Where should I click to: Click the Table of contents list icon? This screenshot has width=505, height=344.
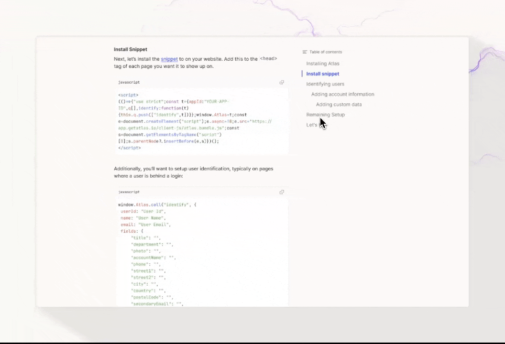click(305, 52)
